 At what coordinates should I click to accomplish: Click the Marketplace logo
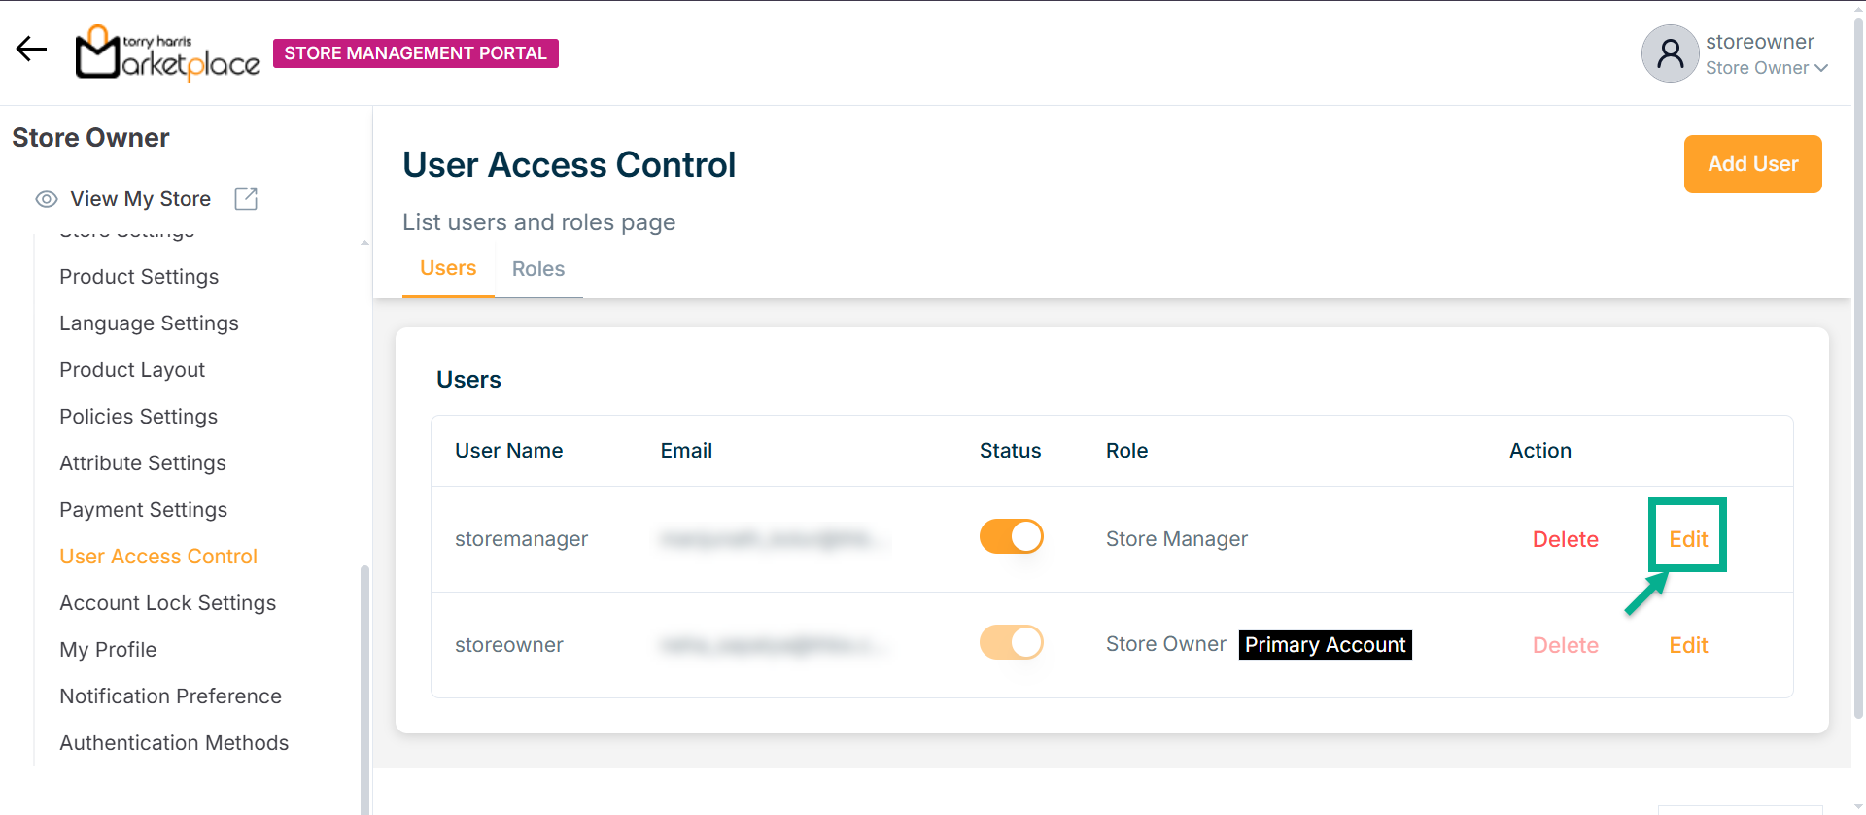167,52
